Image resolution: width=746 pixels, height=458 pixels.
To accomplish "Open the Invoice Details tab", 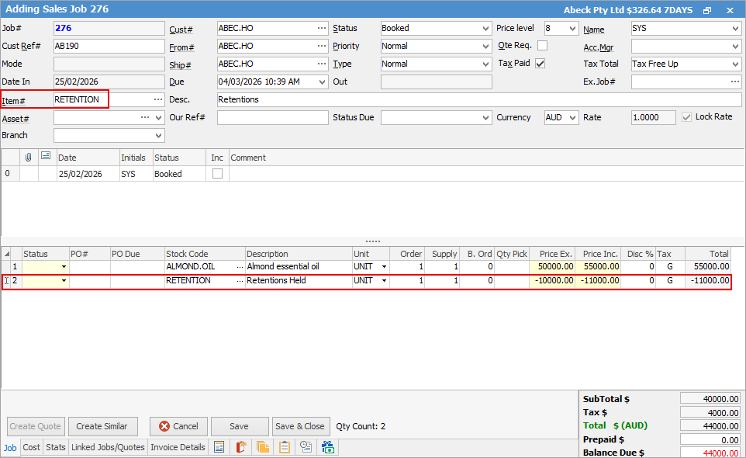I will (178, 447).
